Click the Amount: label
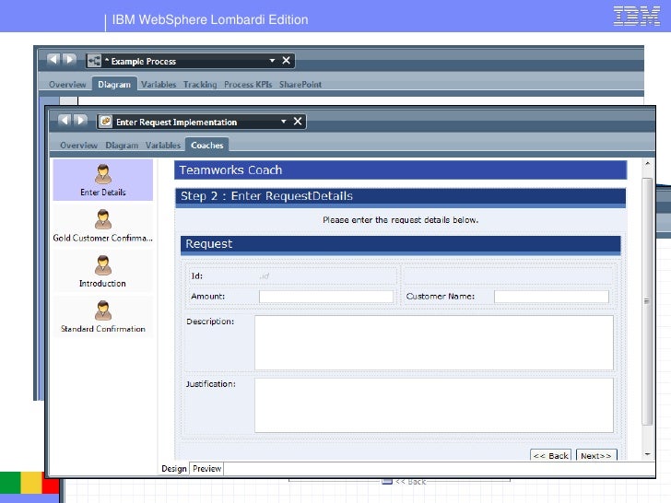 pos(208,296)
